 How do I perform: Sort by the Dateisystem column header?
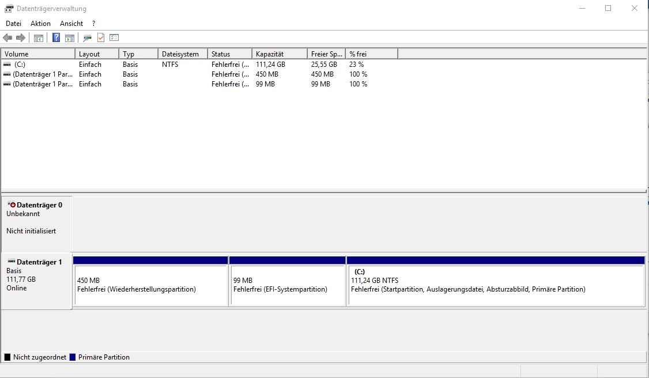pos(183,54)
